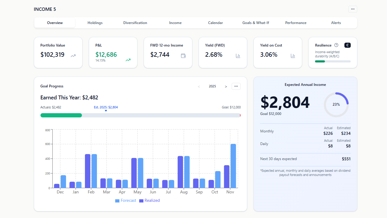Toggle the Realized series in chart legend

[149, 201]
